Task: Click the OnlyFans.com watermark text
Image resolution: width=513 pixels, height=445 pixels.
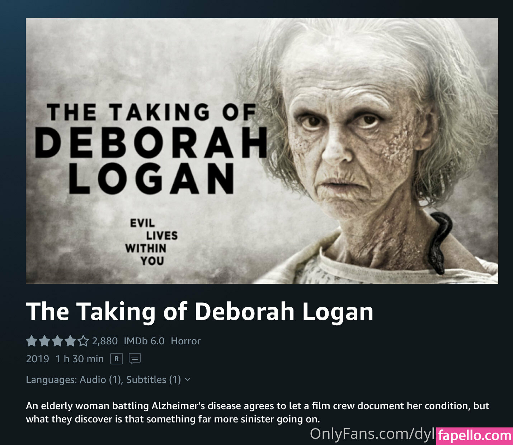Action: (x=372, y=434)
